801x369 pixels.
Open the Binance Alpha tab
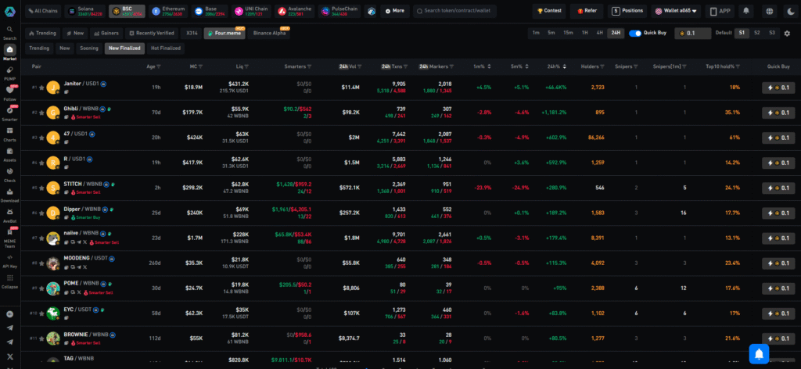click(269, 33)
